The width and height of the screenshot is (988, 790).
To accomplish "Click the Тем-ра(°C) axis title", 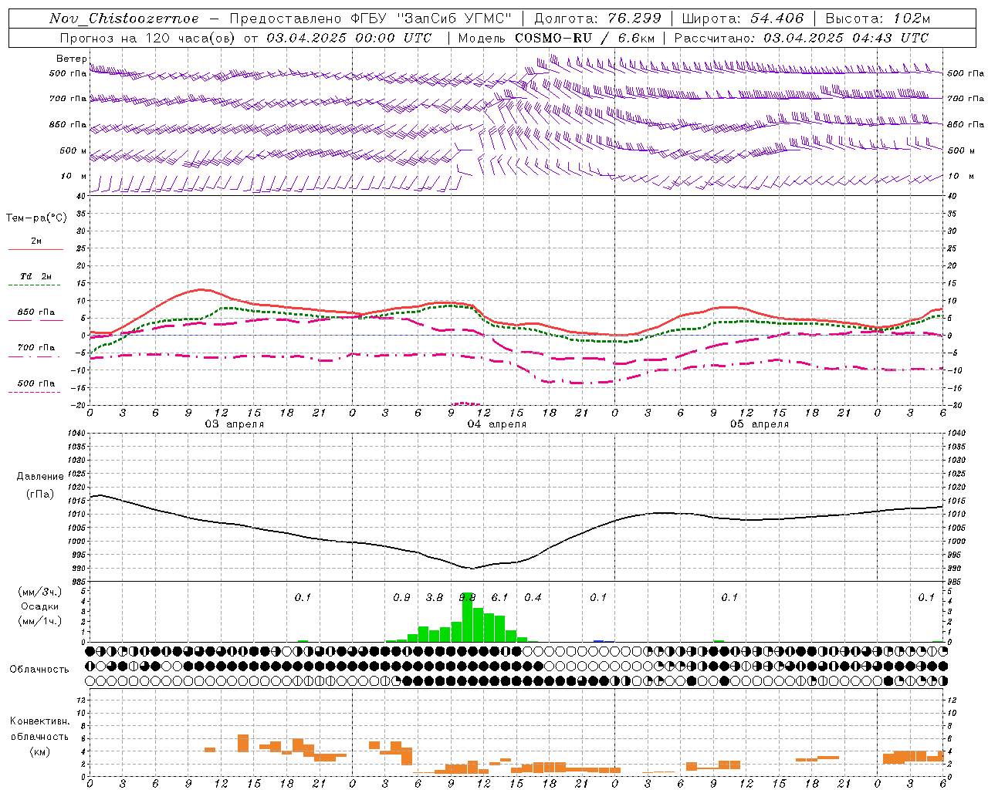I will [x=36, y=218].
